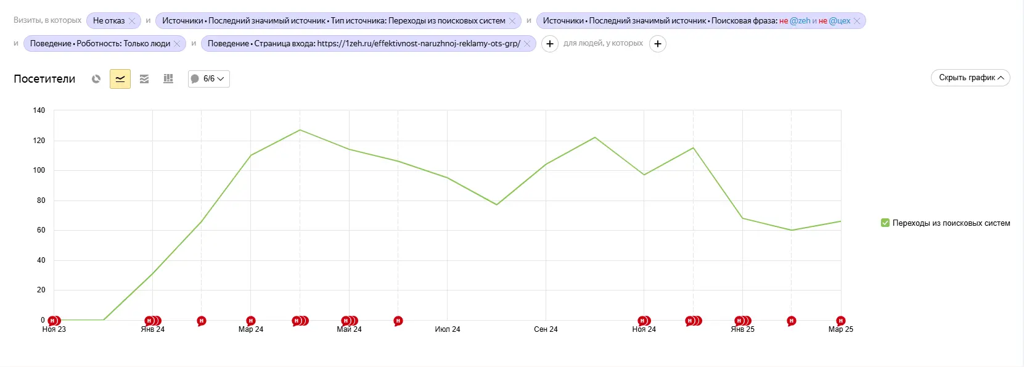Collapse chart with 'Скрыть график'
The width and height of the screenshot is (1024, 367).
[x=970, y=78]
